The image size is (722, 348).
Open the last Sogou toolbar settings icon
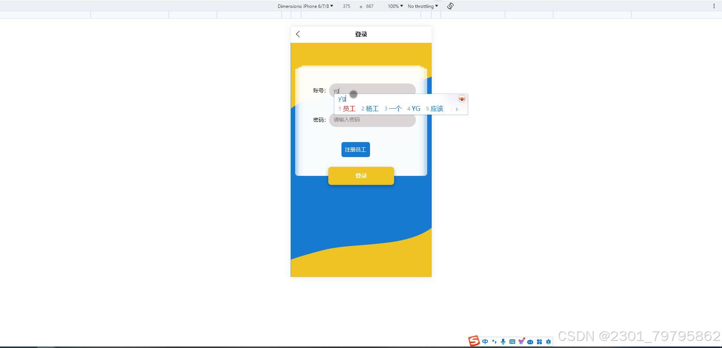tap(548, 342)
